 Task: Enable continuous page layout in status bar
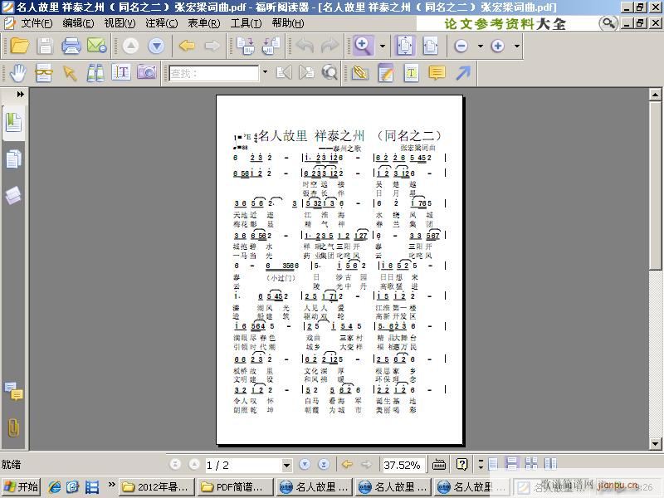pyautogui.click(x=511, y=465)
